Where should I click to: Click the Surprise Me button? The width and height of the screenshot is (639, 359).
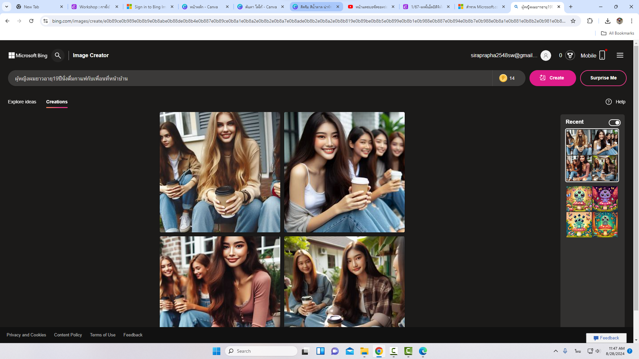coord(603,78)
